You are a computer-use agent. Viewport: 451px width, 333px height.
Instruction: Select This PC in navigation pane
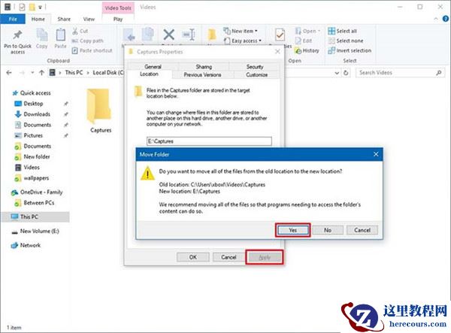[35, 216]
